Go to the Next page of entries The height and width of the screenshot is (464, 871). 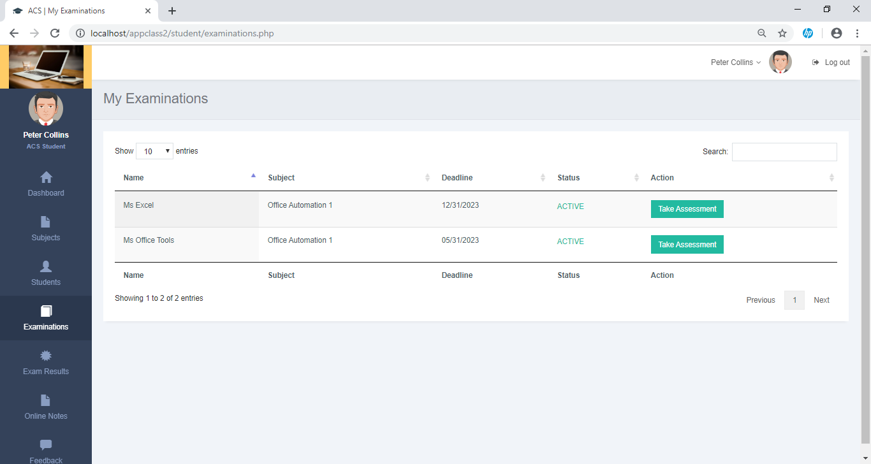tap(821, 300)
